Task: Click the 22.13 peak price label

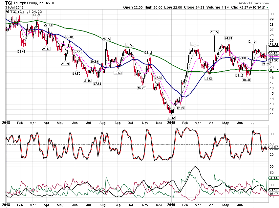Action: point(149,52)
